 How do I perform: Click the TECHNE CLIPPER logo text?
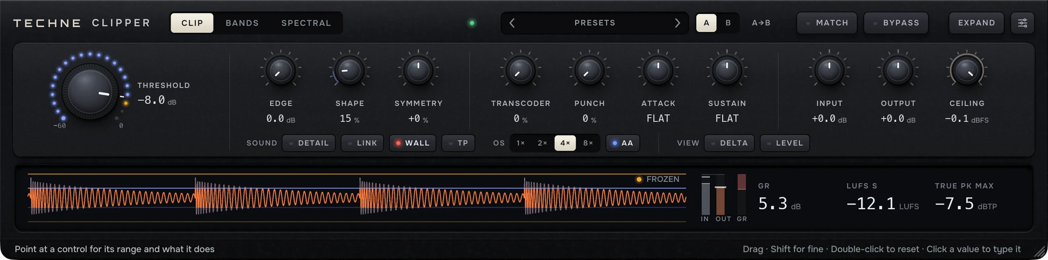[x=81, y=23]
